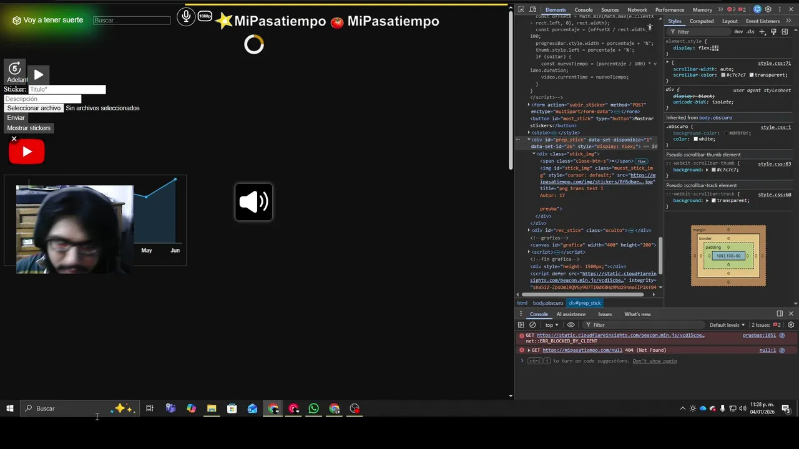Click the errors count badge in DevTools
The width and height of the screenshot is (799, 449).
[731, 9]
